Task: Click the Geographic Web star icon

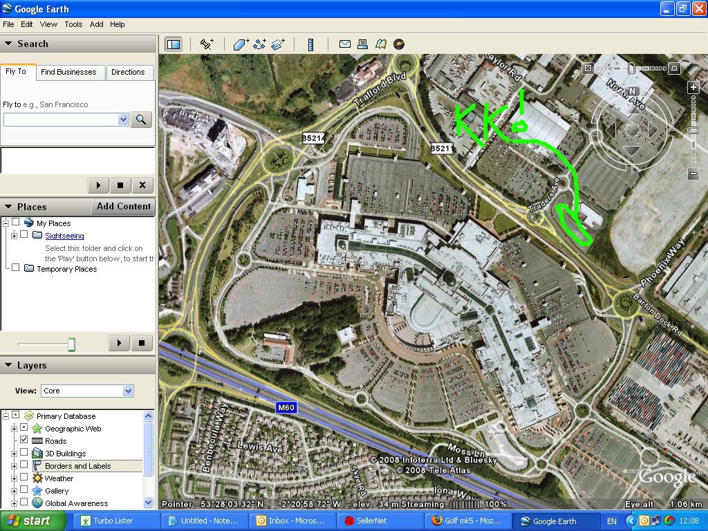Action: pos(37,429)
